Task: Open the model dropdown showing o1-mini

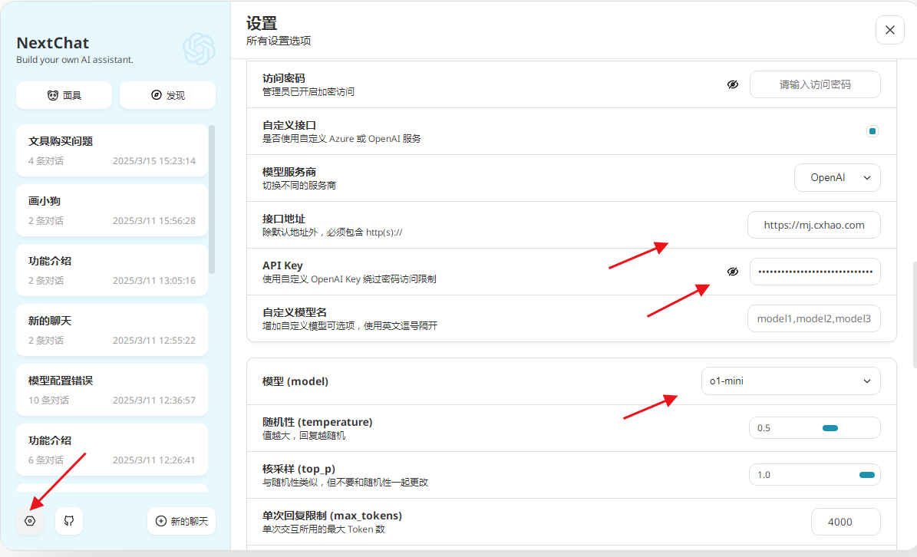Action: [x=790, y=381]
